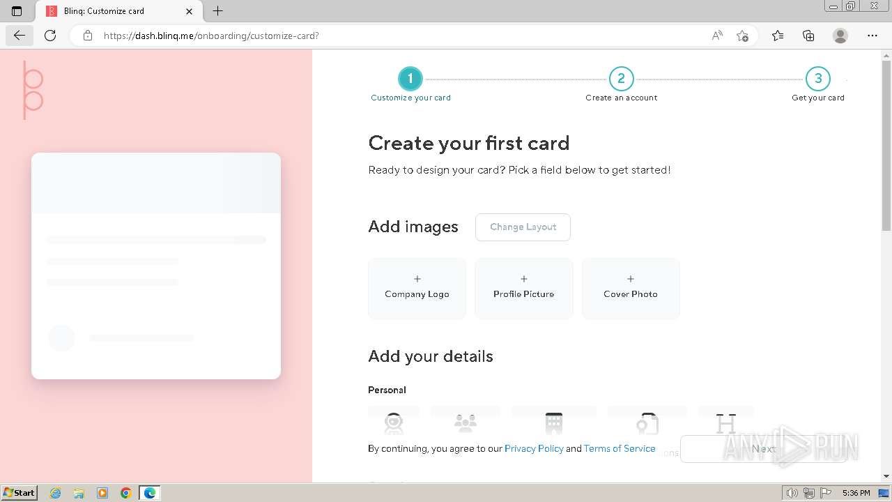The image size is (892, 502).
Task: Select step 3 Get your card
Action: tap(818, 85)
